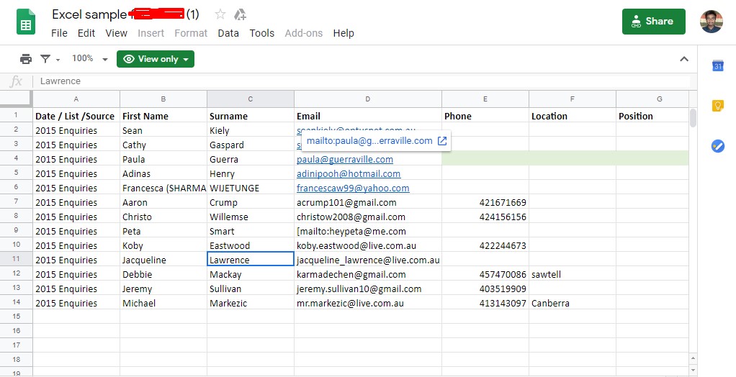The image size is (736, 377).
Task: Click the print icon in the toolbar
Action: (x=26, y=59)
